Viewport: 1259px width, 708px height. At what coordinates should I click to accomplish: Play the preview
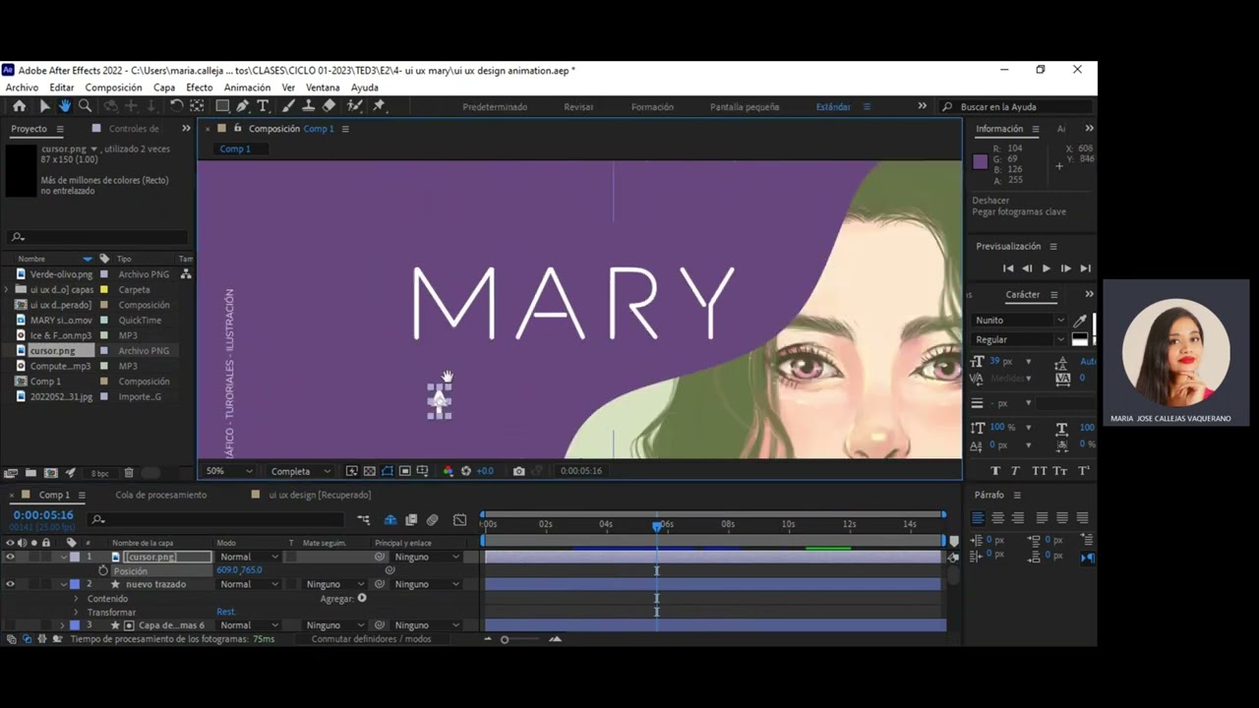click(1046, 268)
